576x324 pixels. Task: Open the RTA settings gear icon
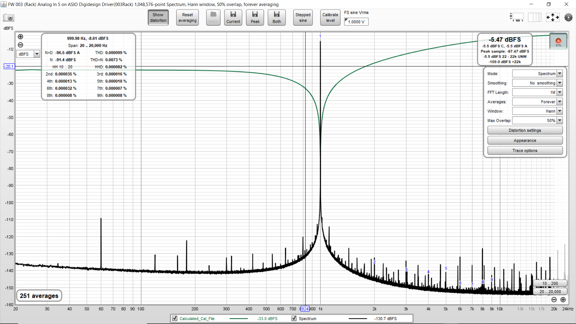568,17
